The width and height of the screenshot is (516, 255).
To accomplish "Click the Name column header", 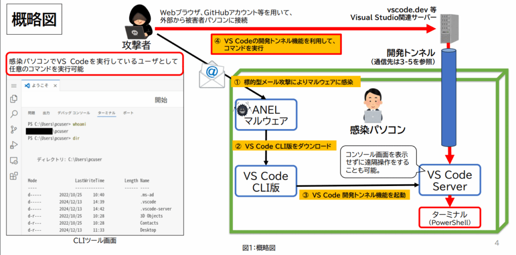I will click(x=145, y=180).
